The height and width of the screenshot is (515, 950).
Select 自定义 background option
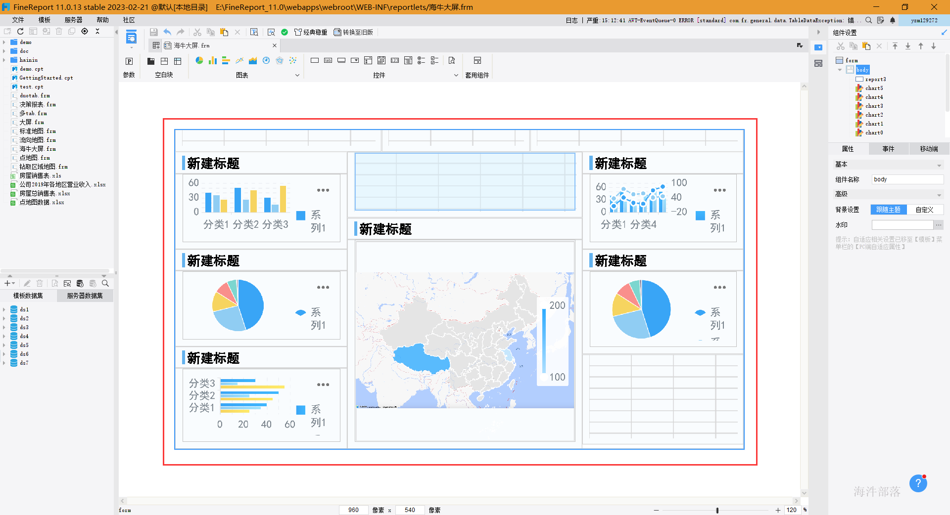click(x=925, y=210)
